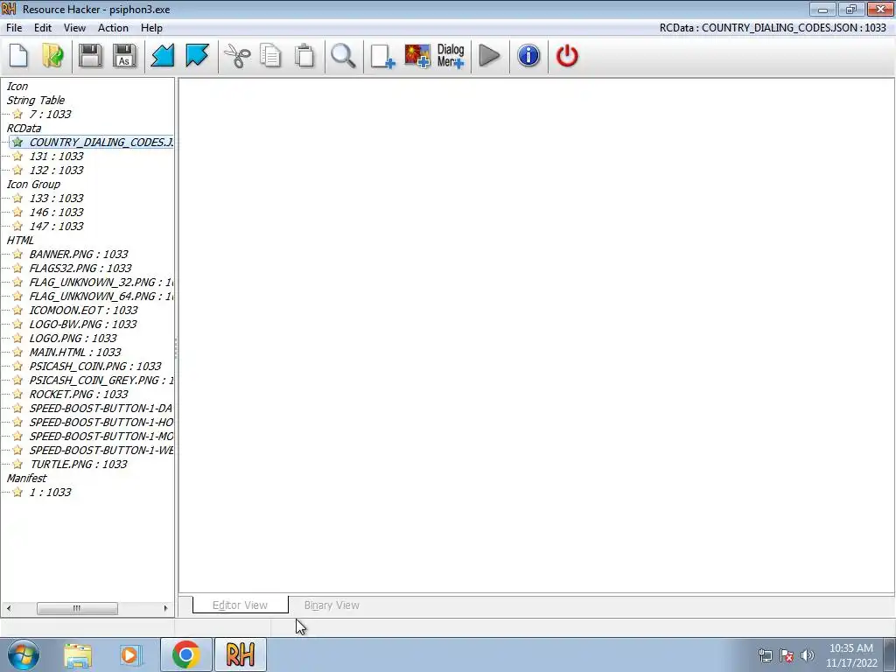Click star icon beside COUNTRY_DIALING_CODES resource
Screen dimensions: 896x672
click(x=17, y=143)
